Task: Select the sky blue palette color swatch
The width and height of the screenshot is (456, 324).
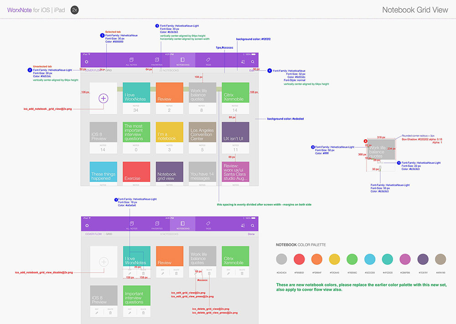Action: pyautogui.click(x=369, y=259)
